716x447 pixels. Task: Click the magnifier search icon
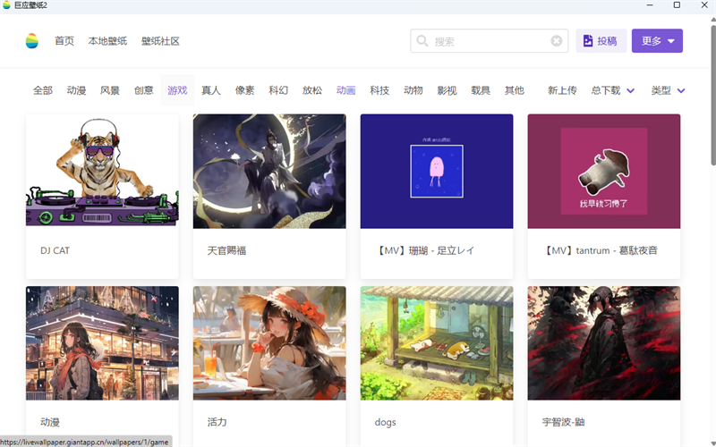422,41
